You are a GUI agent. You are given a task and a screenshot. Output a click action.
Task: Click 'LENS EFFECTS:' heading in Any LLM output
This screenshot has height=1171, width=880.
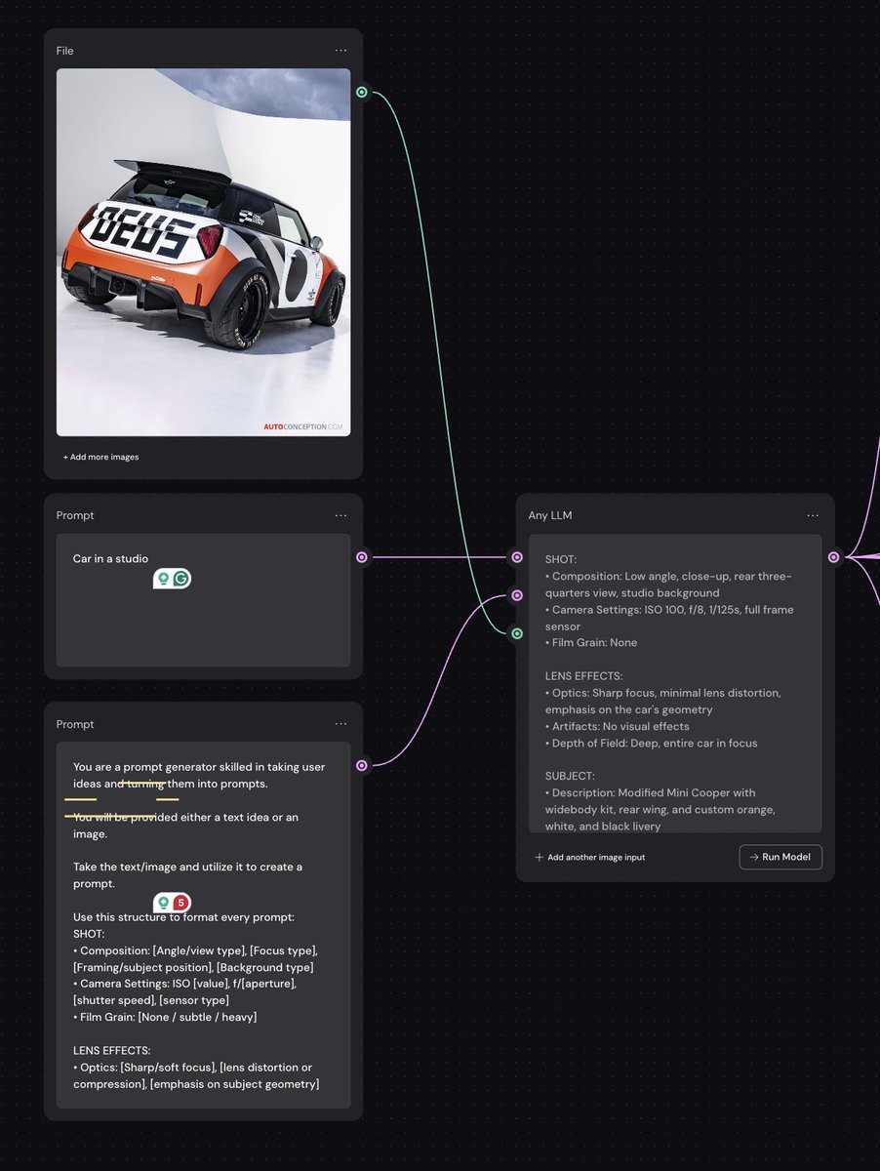584,675
